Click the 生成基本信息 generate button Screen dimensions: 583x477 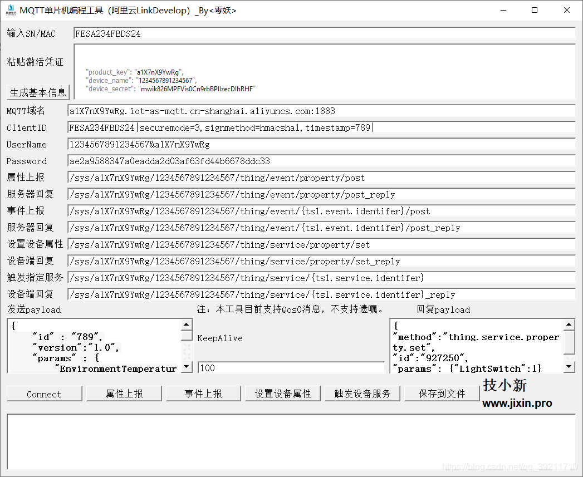point(37,92)
